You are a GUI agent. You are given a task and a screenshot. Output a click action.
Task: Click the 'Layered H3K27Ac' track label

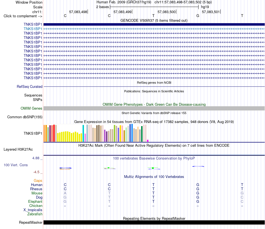click(18, 150)
